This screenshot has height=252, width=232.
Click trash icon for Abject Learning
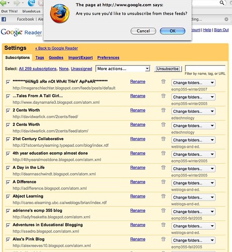tap(163, 196)
